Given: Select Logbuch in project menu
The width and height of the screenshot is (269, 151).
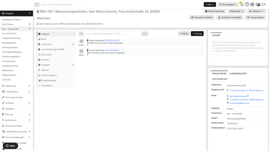Looking at the screenshot, I should 56,34.
